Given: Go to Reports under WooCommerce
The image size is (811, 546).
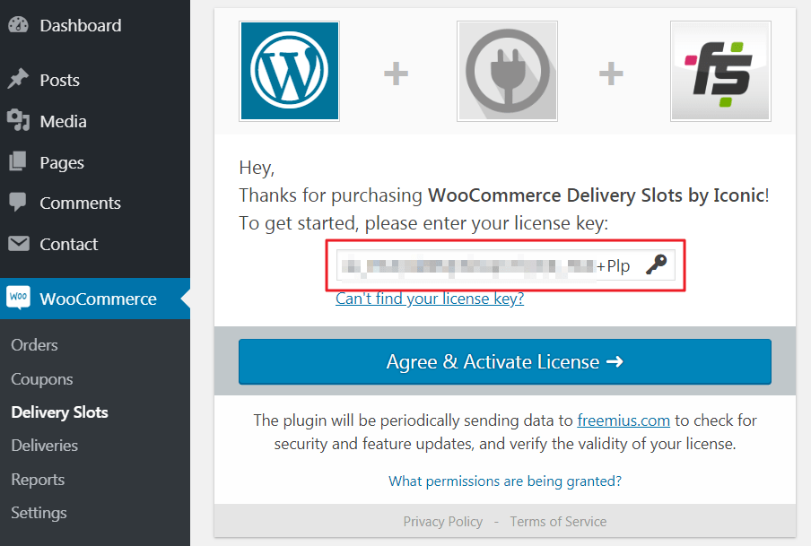Looking at the screenshot, I should pos(38,480).
